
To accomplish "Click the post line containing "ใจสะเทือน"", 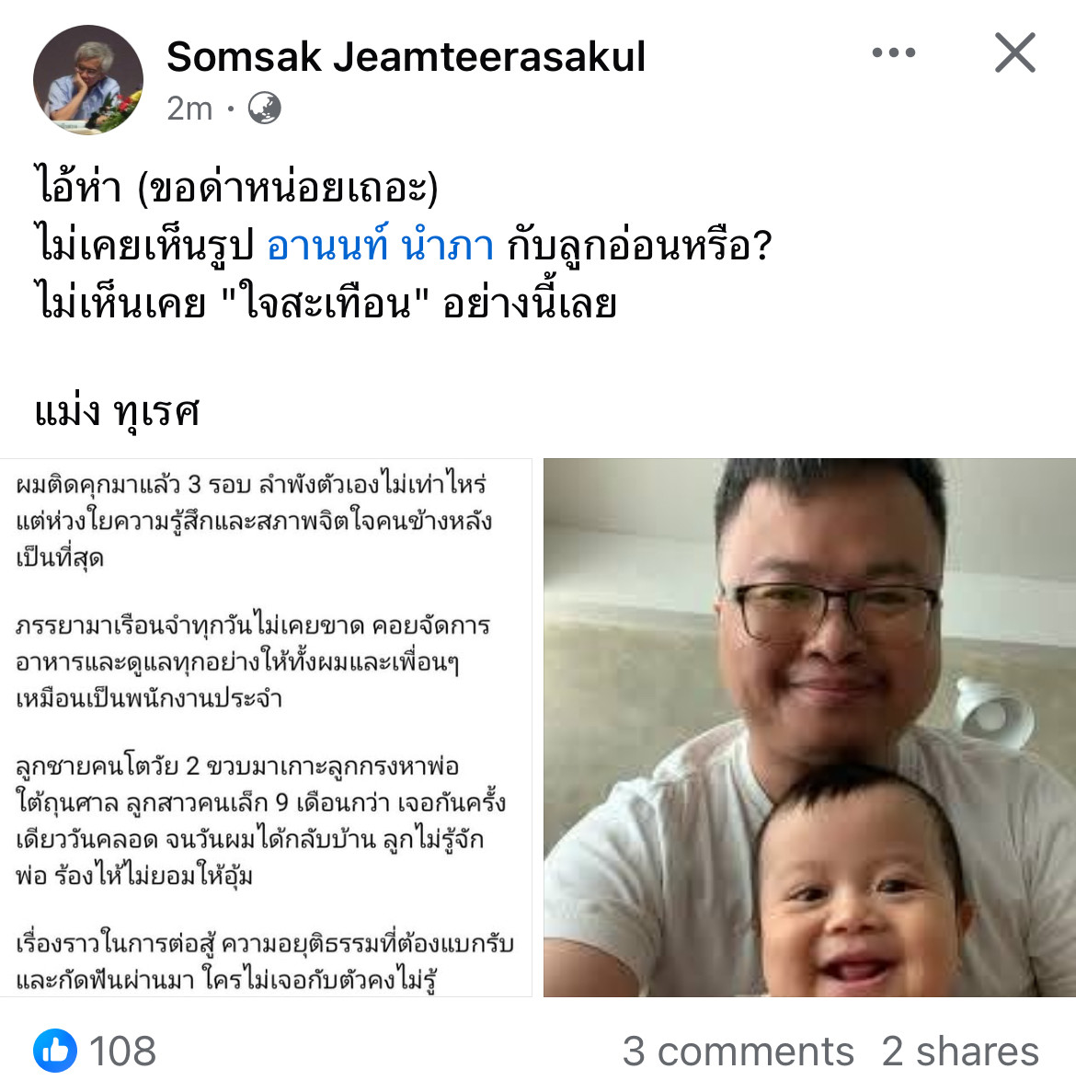I will tap(326, 305).
